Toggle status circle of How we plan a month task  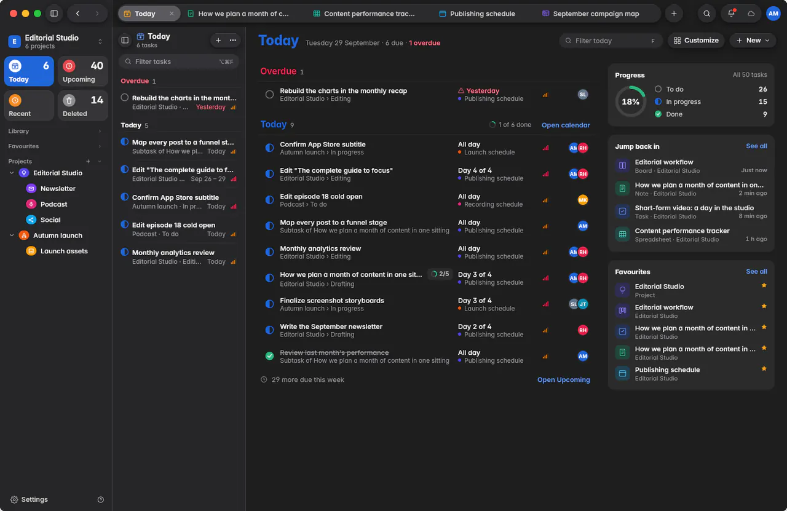click(269, 278)
